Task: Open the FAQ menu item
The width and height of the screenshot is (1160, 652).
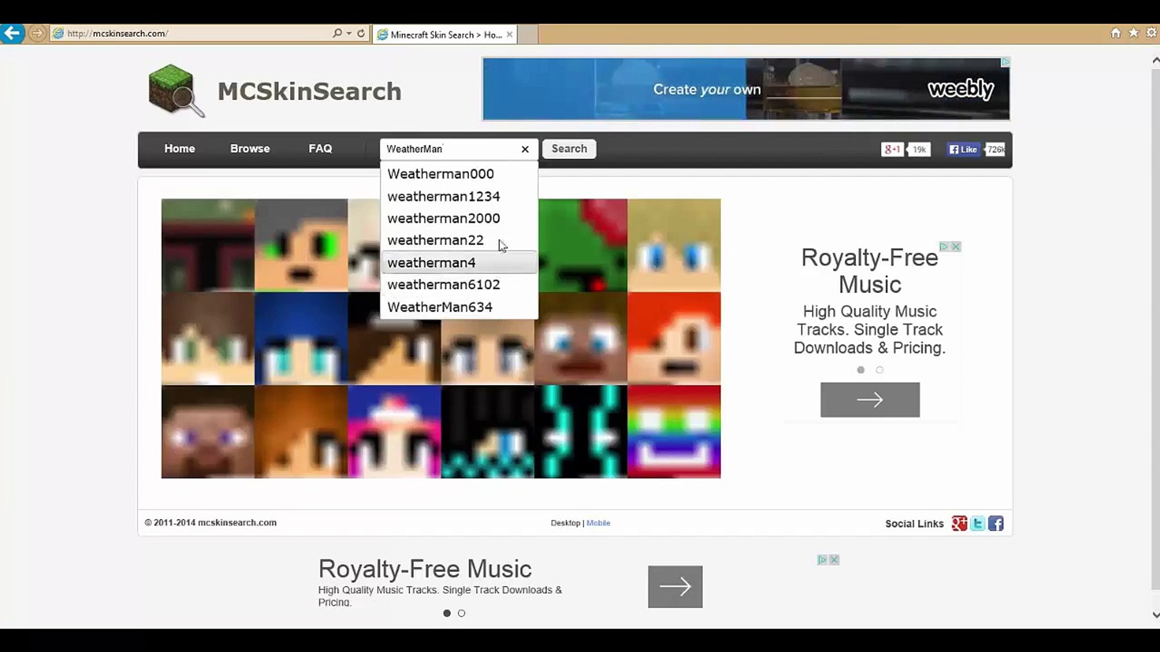Action: click(x=320, y=149)
